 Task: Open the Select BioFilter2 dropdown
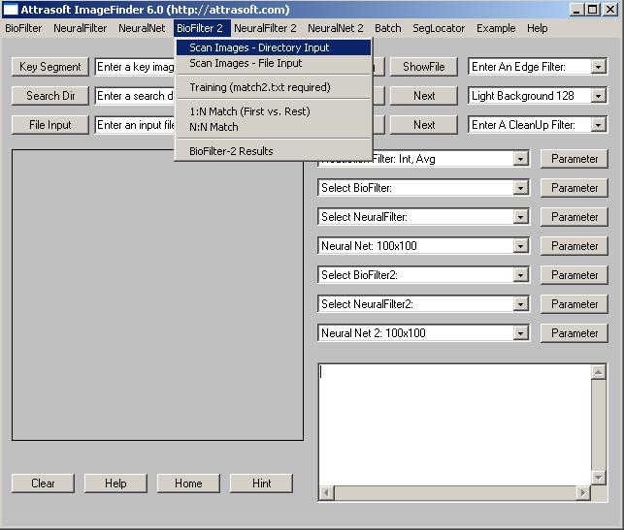521,275
